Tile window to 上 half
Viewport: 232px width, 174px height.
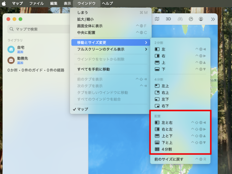coord(180,63)
